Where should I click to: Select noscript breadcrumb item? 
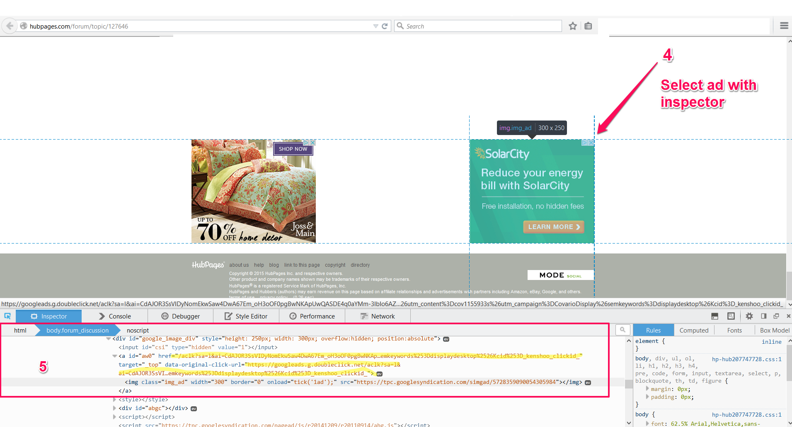coord(138,330)
